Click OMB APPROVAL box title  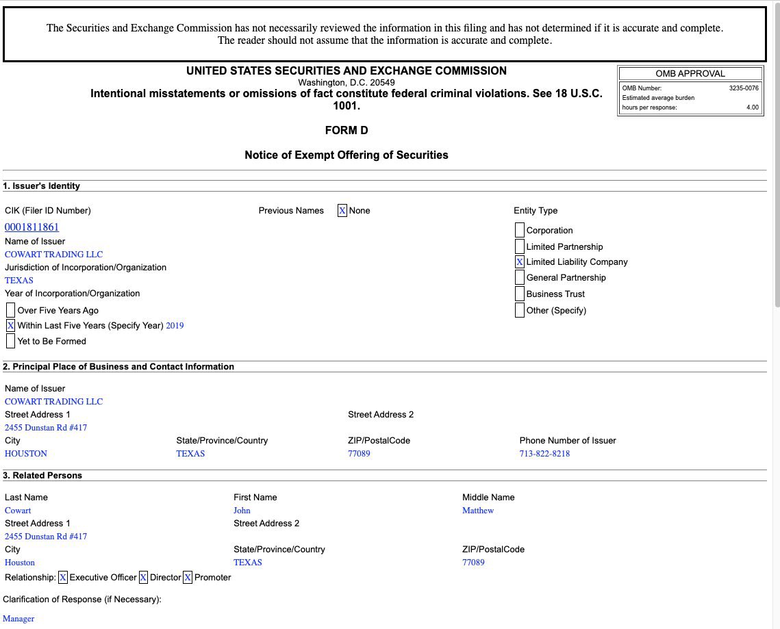[x=690, y=74]
